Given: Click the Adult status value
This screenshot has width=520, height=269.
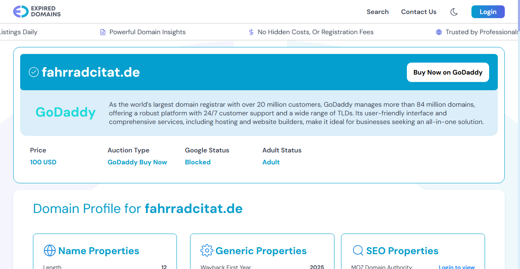Looking at the screenshot, I should 271,162.
